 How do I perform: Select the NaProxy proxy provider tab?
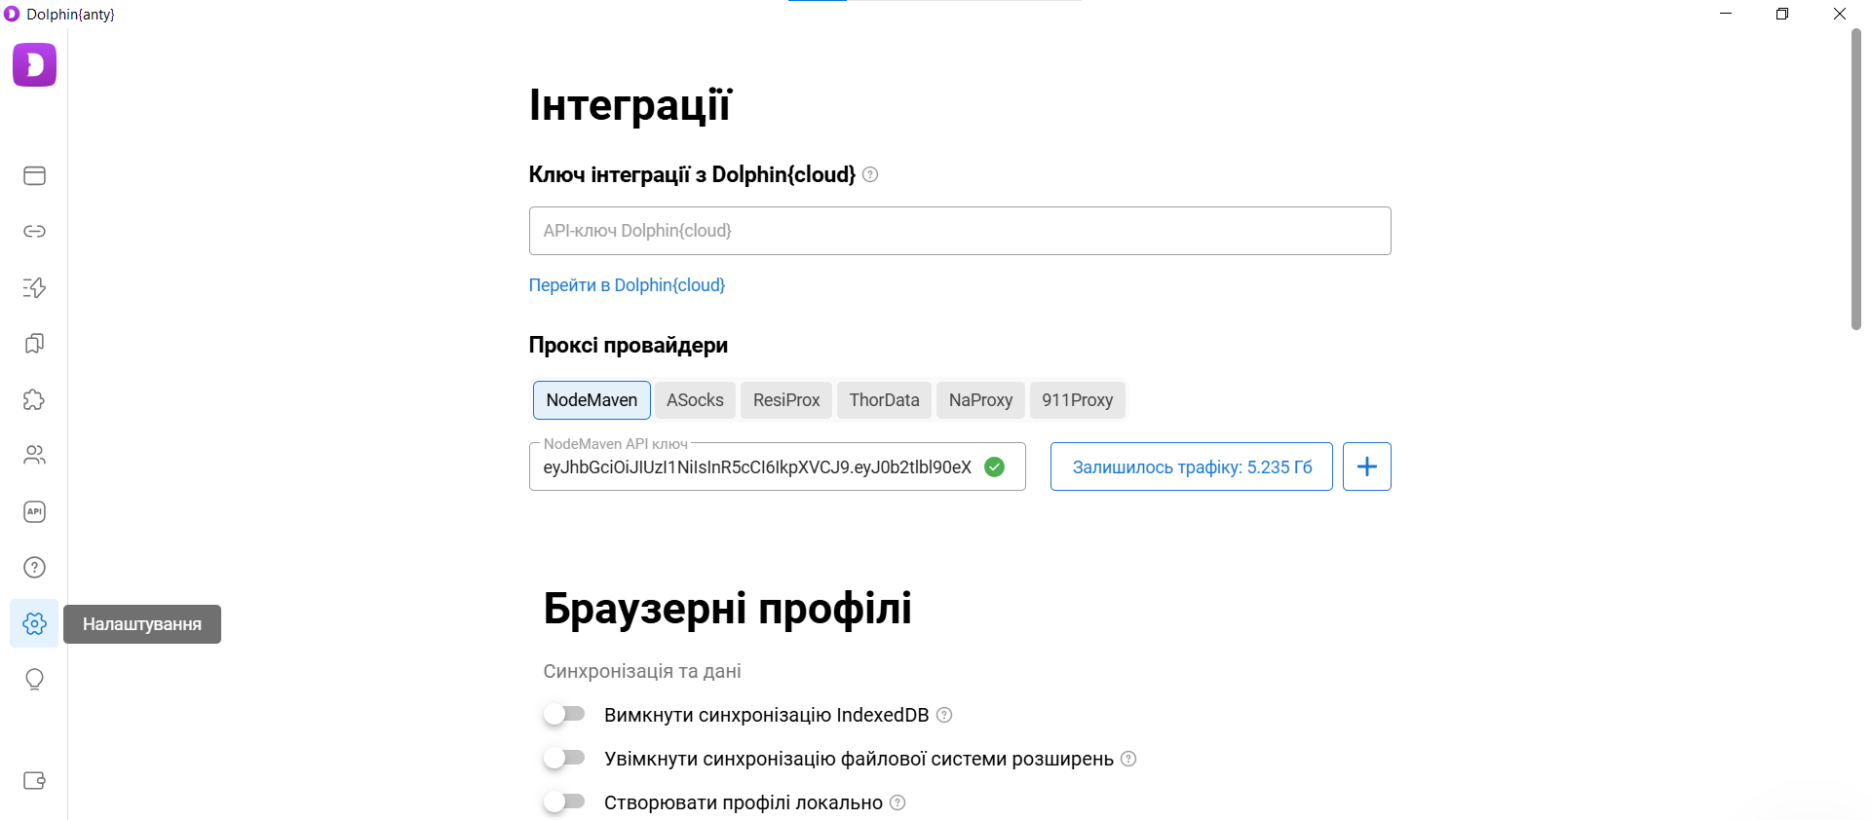pos(980,400)
